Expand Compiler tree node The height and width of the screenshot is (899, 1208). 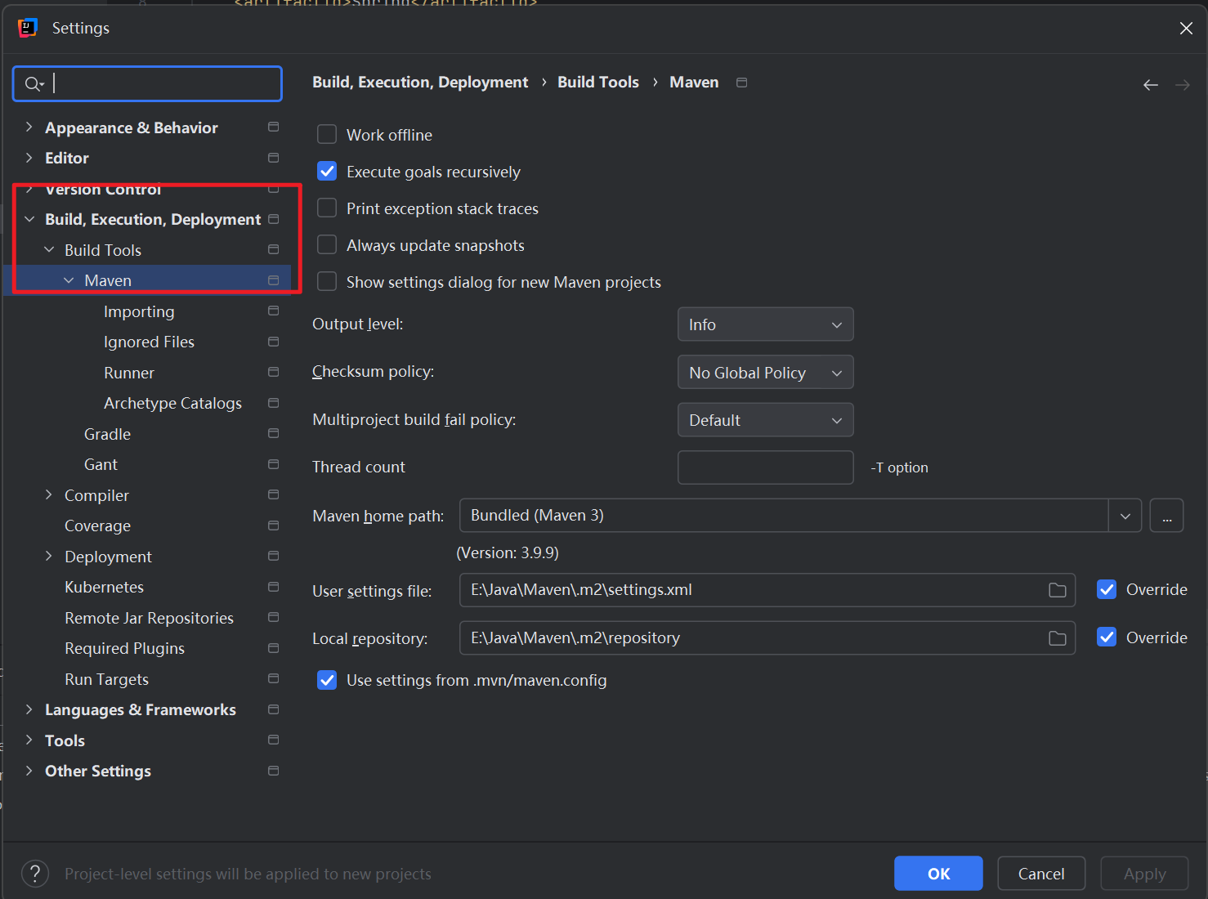tap(49, 494)
